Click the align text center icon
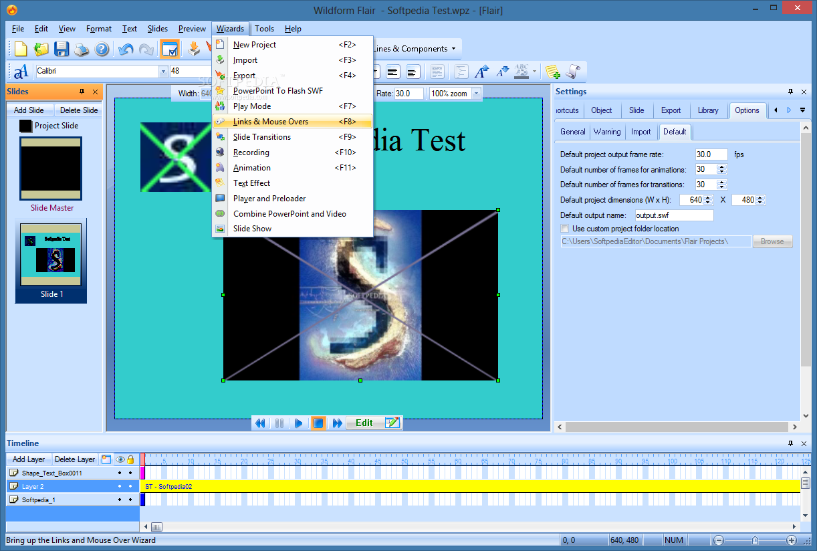This screenshot has width=817, height=551. tap(392, 72)
